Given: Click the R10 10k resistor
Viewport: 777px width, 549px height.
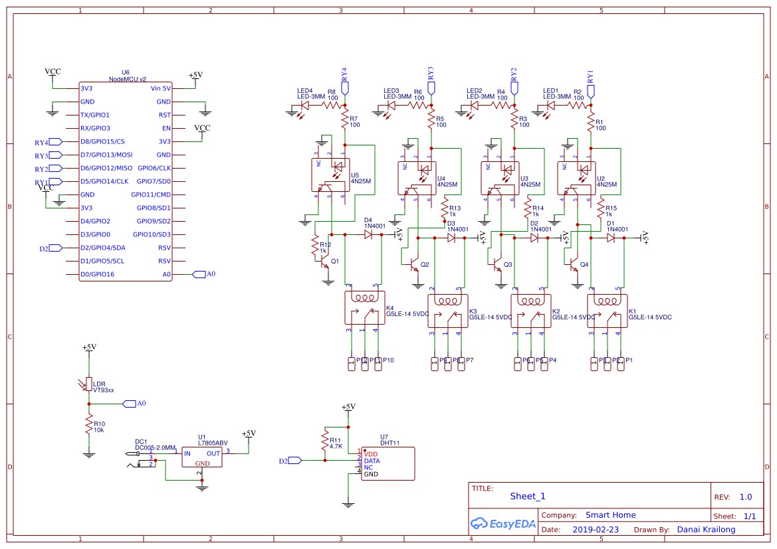Looking at the screenshot, I should point(88,424).
